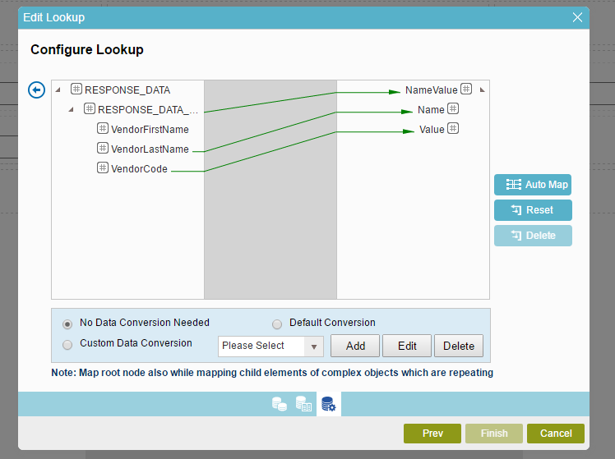Click the Reset mapping button

pos(532,210)
